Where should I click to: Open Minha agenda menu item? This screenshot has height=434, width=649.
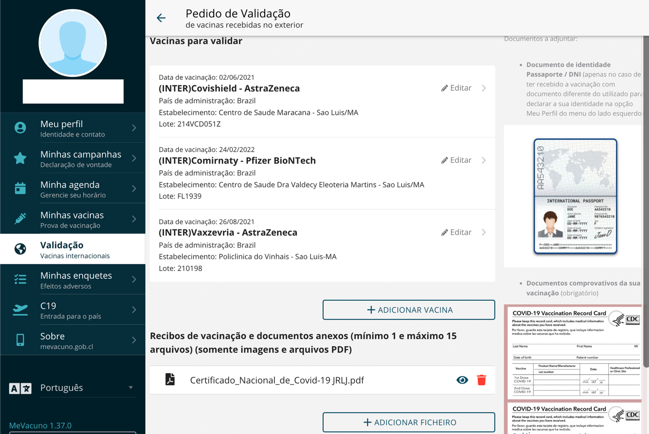[73, 189]
